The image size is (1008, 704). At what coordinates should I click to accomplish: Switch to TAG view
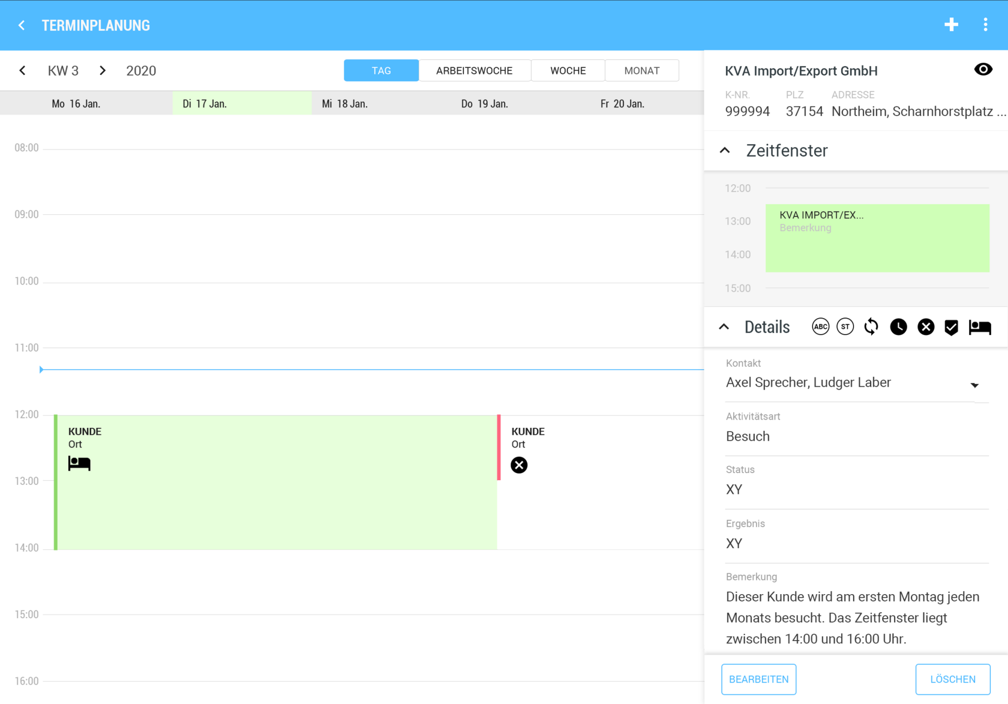point(382,70)
